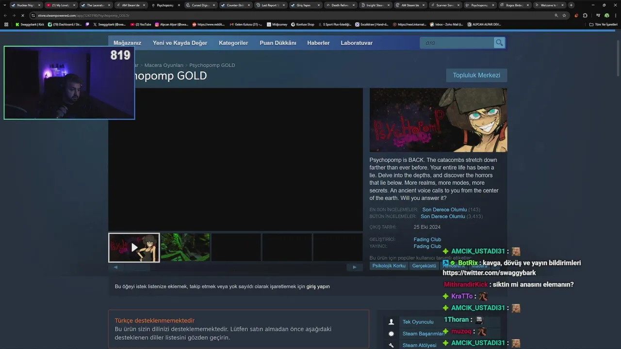This screenshot has height=349, width=621.
Task: Open the browser extensions puzzle icon
Action: (585, 16)
